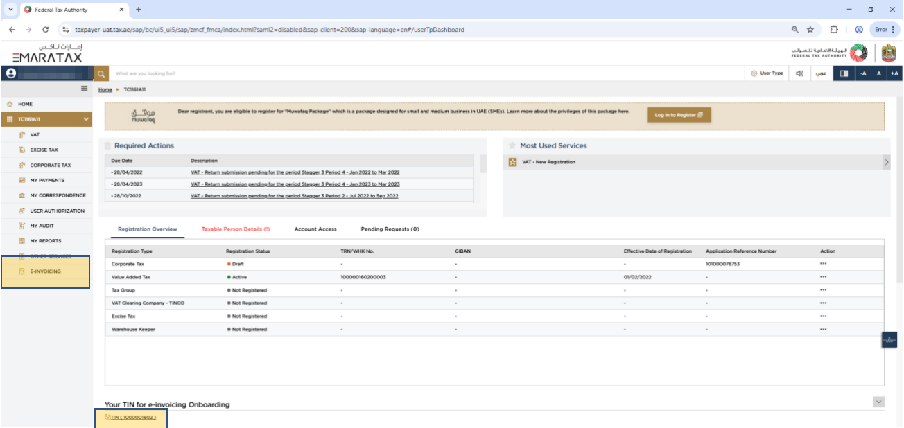Open browser extensions puzzle icon
Screen dimensions: 904x428
(x=835, y=30)
